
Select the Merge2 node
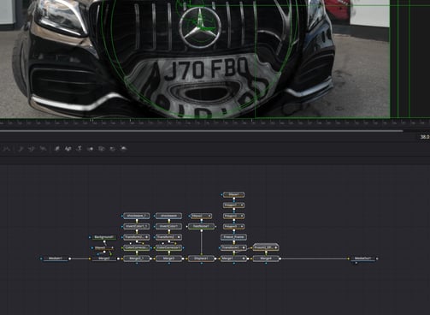click(104, 259)
